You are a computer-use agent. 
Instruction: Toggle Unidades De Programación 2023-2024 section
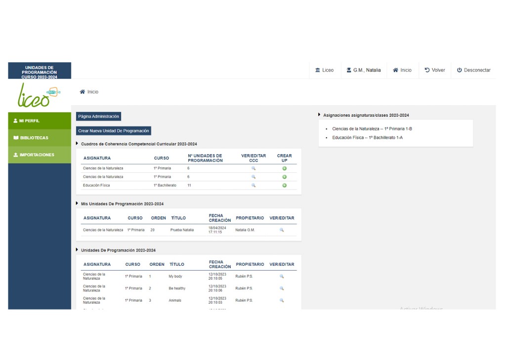tap(77, 250)
